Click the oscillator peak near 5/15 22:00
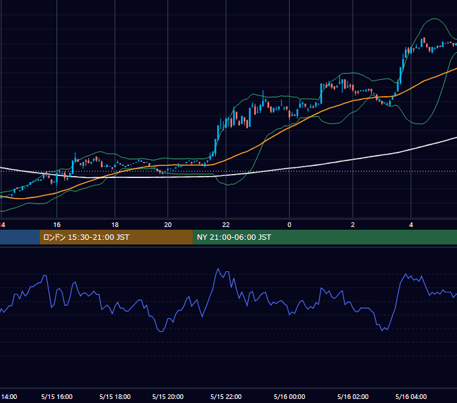Viewport: 457px width, 403px height. [x=218, y=269]
